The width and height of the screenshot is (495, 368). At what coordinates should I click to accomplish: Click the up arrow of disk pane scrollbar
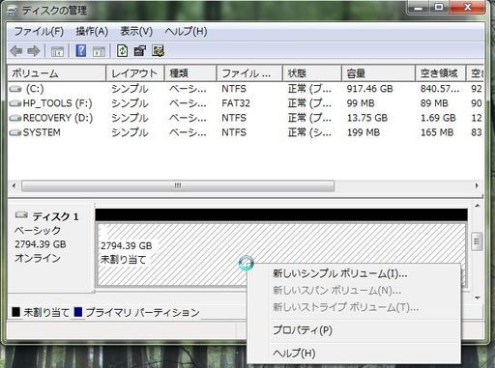pos(478,206)
